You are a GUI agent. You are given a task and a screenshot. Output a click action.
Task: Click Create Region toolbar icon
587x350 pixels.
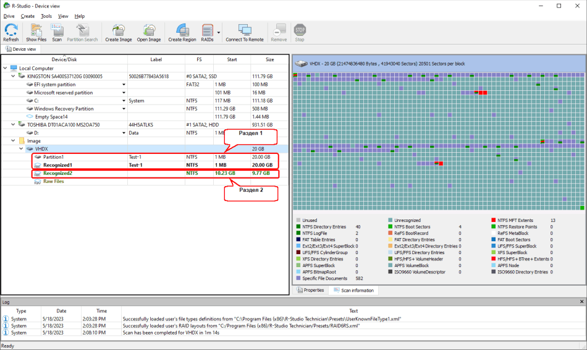(x=182, y=33)
